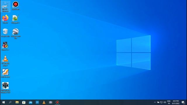187x105 pixels.
Task: Select the desktop shortcut below Foxit Reader
Action: coord(5,88)
